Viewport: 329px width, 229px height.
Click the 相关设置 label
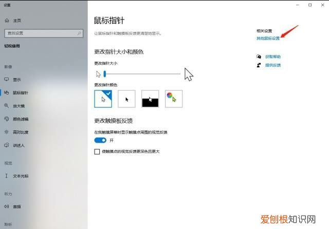tap(264, 31)
